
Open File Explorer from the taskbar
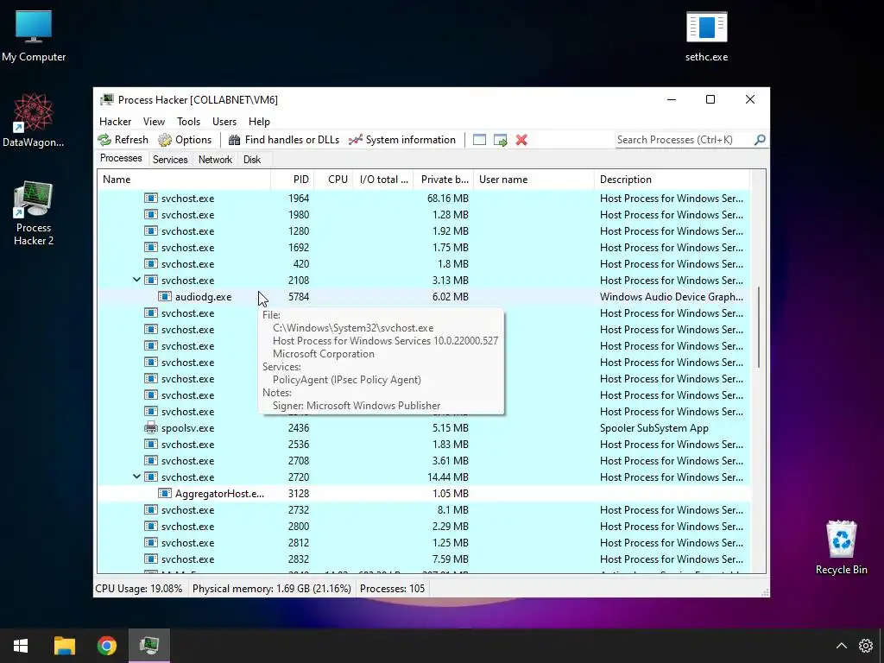(x=64, y=646)
